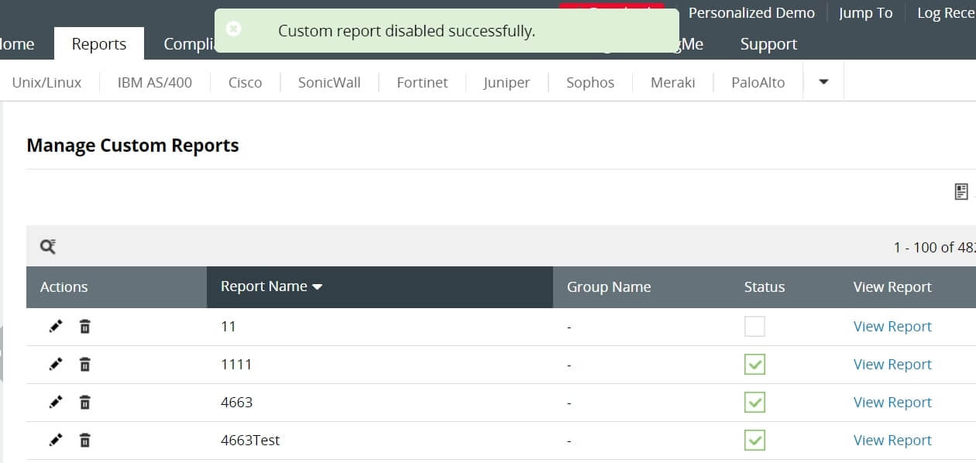Click the edit pencil for report 4663
Viewport: 976px width, 463px height.
56,403
